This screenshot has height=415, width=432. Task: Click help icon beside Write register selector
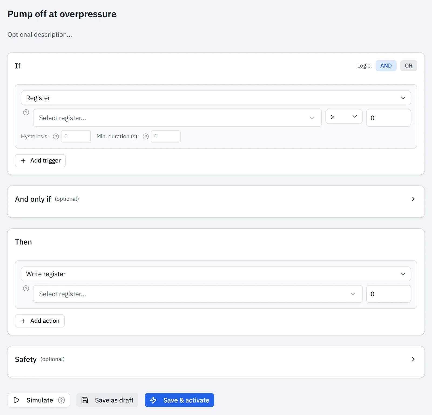coord(26,288)
